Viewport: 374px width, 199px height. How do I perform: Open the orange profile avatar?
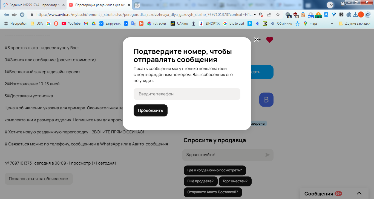(361, 14)
